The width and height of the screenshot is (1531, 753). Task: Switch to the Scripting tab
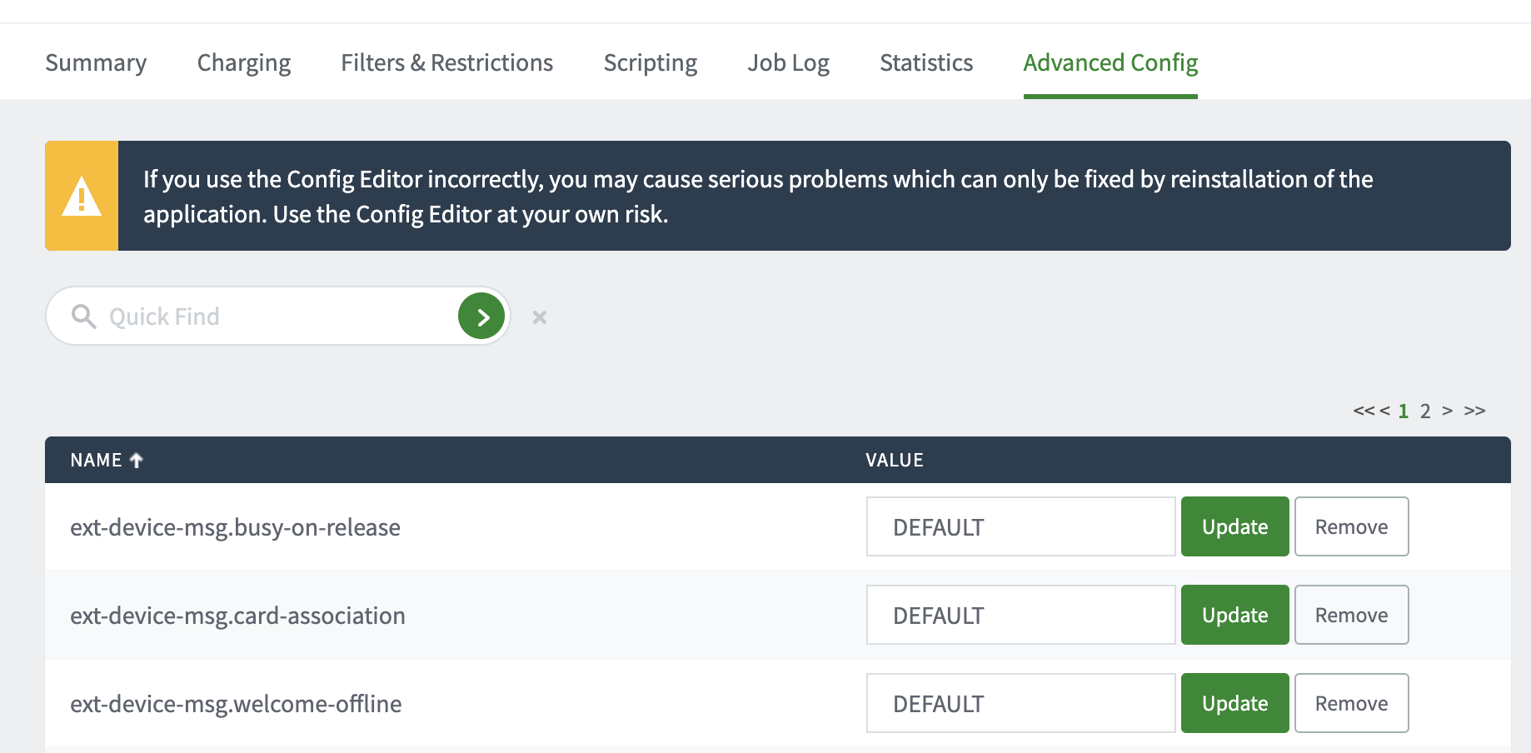pyautogui.click(x=650, y=63)
